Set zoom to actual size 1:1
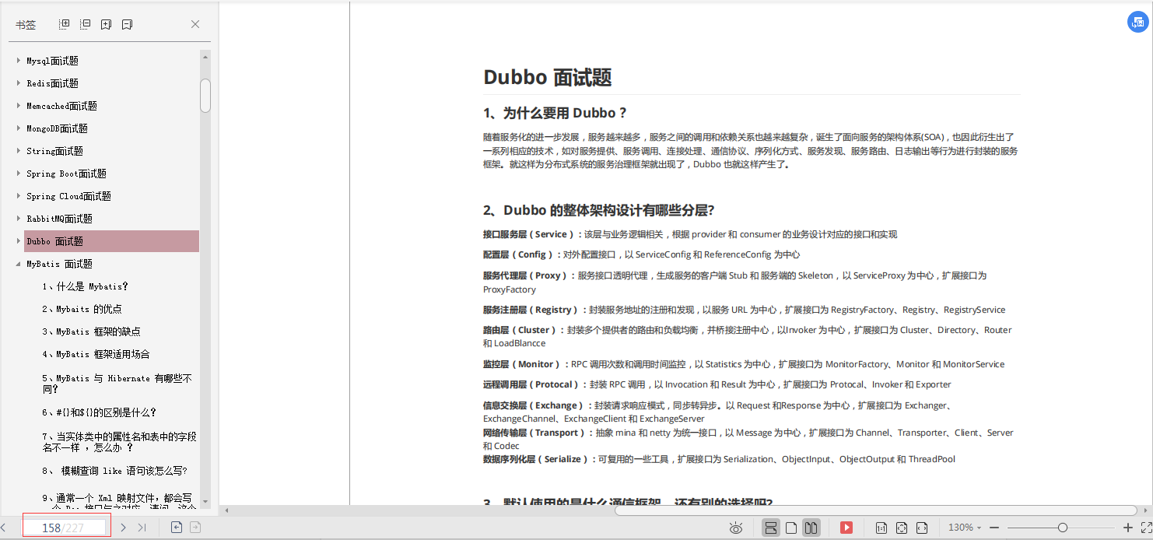 click(x=881, y=528)
